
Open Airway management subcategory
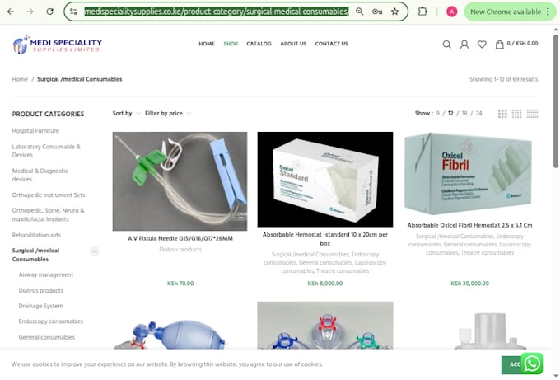pyautogui.click(x=46, y=274)
